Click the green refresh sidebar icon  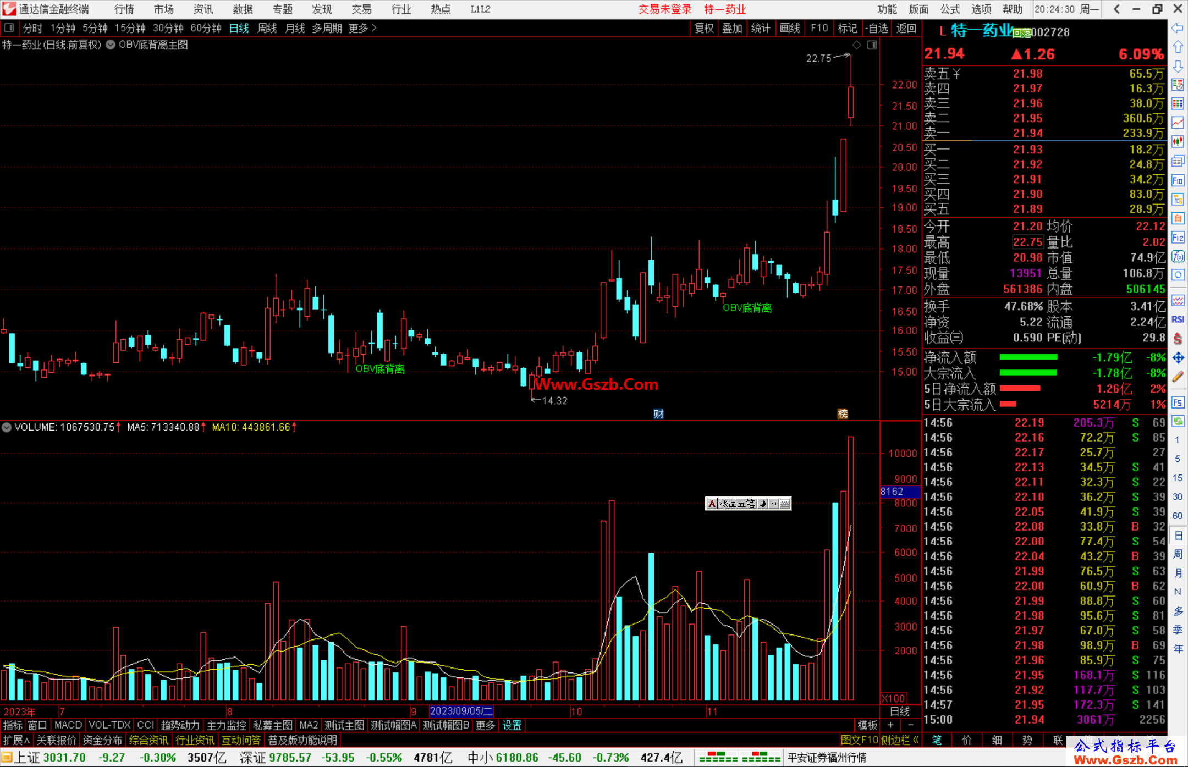tap(1178, 421)
